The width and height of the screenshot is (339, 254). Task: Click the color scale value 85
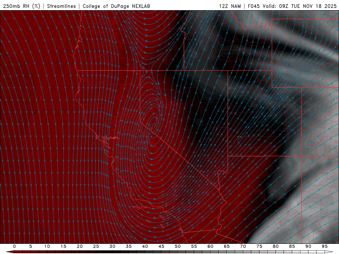(292, 246)
